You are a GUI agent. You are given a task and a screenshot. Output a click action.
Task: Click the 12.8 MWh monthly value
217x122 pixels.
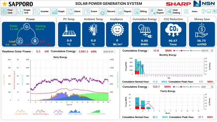point(156,50)
